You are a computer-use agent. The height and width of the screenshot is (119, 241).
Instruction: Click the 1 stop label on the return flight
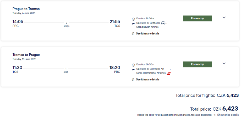click(66, 70)
